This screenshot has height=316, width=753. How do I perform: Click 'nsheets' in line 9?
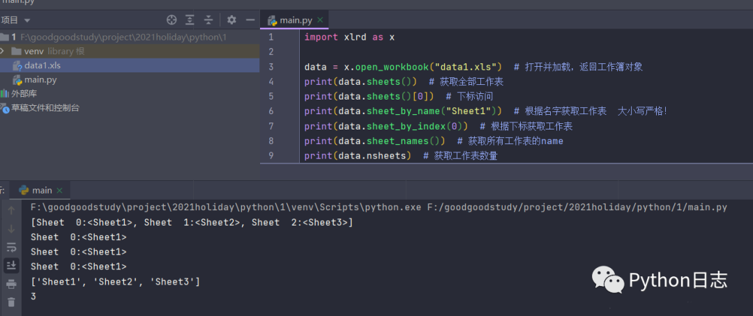tap(386, 156)
